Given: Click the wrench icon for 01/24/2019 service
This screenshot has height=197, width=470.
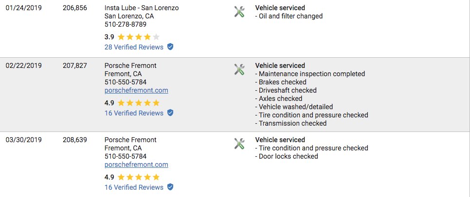Looking at the screenshot, I should point(239,12).
